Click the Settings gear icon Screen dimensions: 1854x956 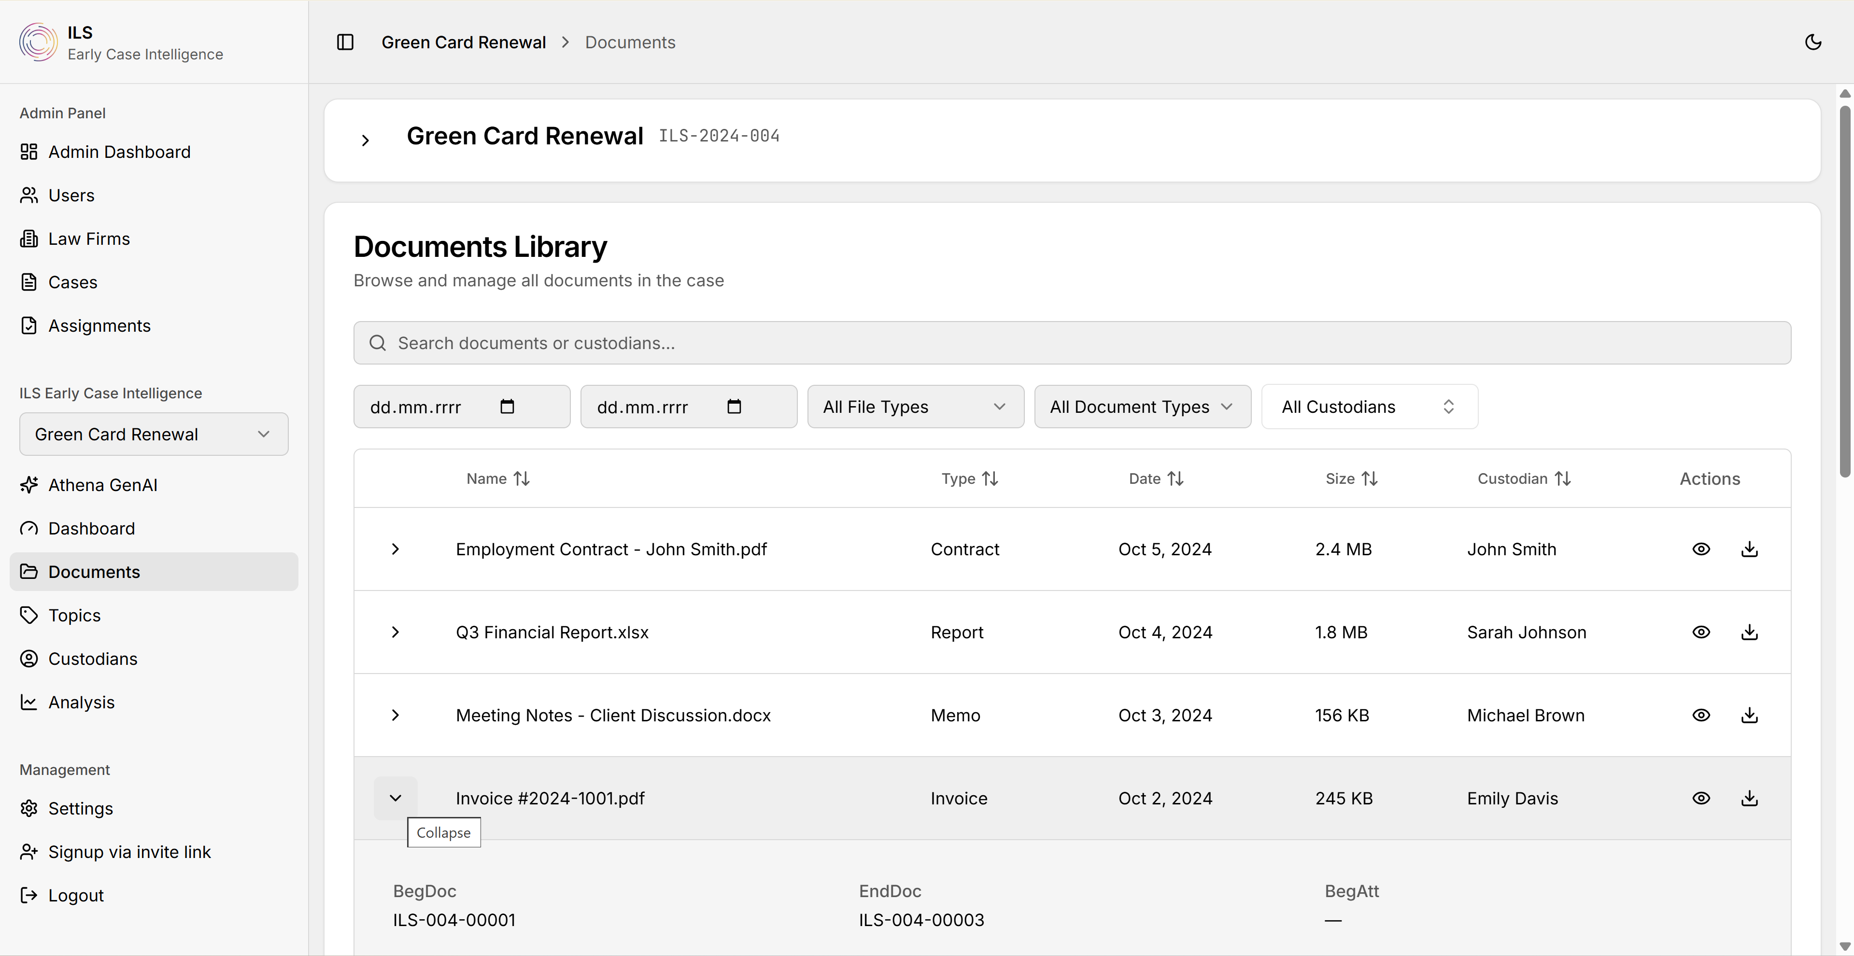click(29, 809)
